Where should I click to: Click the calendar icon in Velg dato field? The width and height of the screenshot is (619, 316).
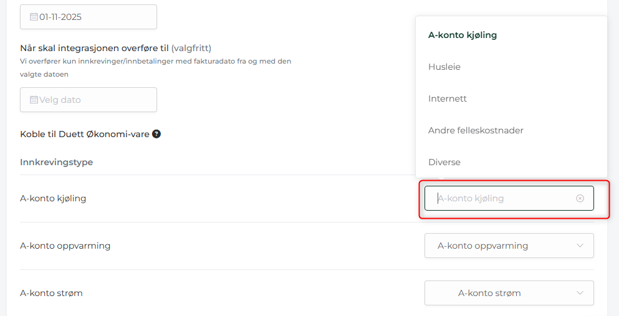(34, 100)
